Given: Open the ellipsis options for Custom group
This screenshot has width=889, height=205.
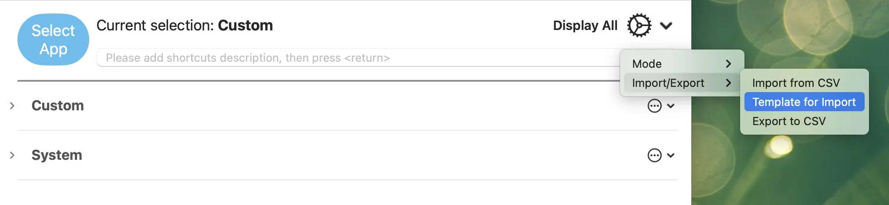Looking at the screenshot, I should coord(654,106).
